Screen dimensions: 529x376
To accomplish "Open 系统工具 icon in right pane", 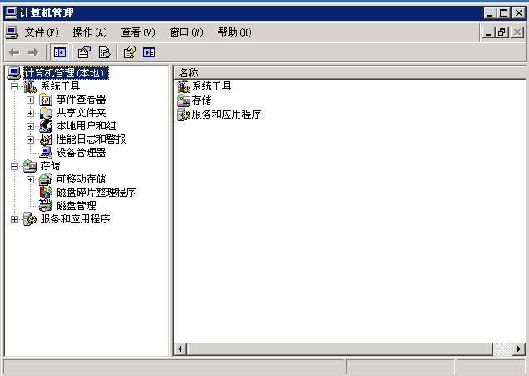I will tap(184, 86).
